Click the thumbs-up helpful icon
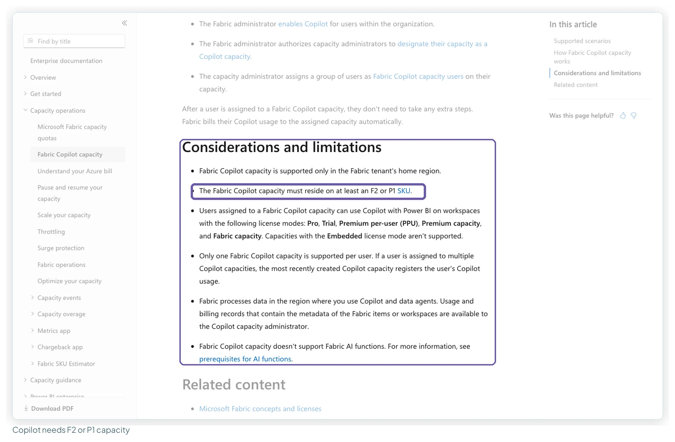 pos(623,115)
